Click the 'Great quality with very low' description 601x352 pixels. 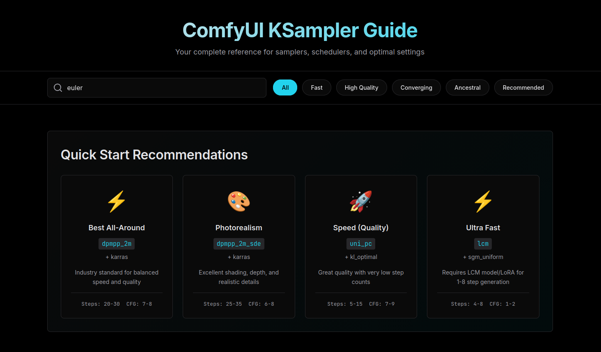[361, 277]
